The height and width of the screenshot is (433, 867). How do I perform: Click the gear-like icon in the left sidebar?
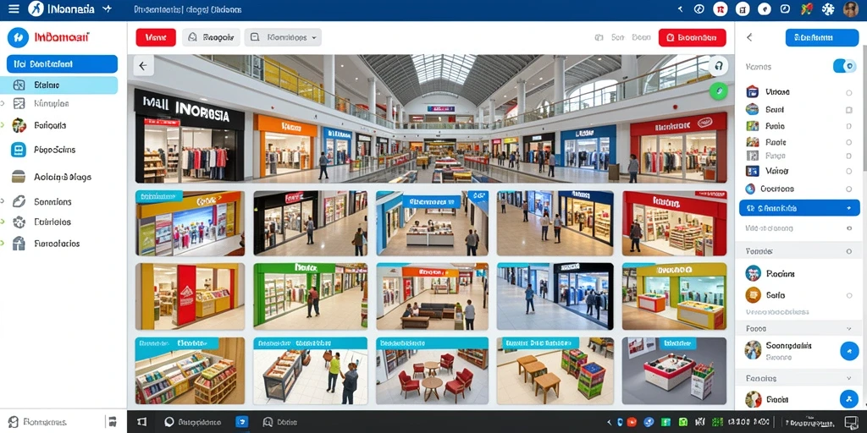(x=19, y=222)
